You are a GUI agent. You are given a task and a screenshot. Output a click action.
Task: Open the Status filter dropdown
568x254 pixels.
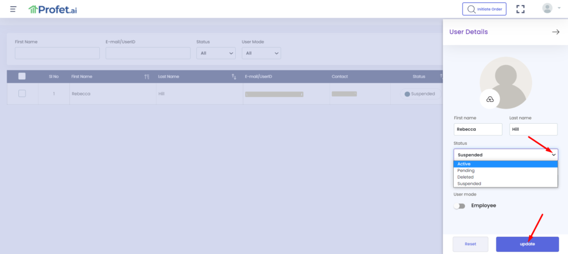(x=216, y=53)
